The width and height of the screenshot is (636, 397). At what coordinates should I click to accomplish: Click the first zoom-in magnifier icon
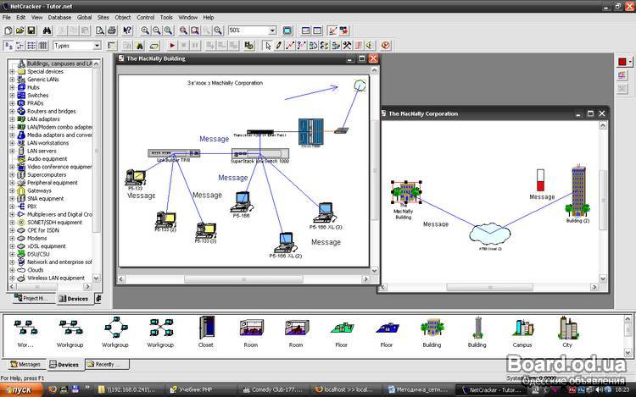pos(145,30)
